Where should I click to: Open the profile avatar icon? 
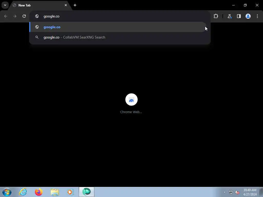coord(248,16)
